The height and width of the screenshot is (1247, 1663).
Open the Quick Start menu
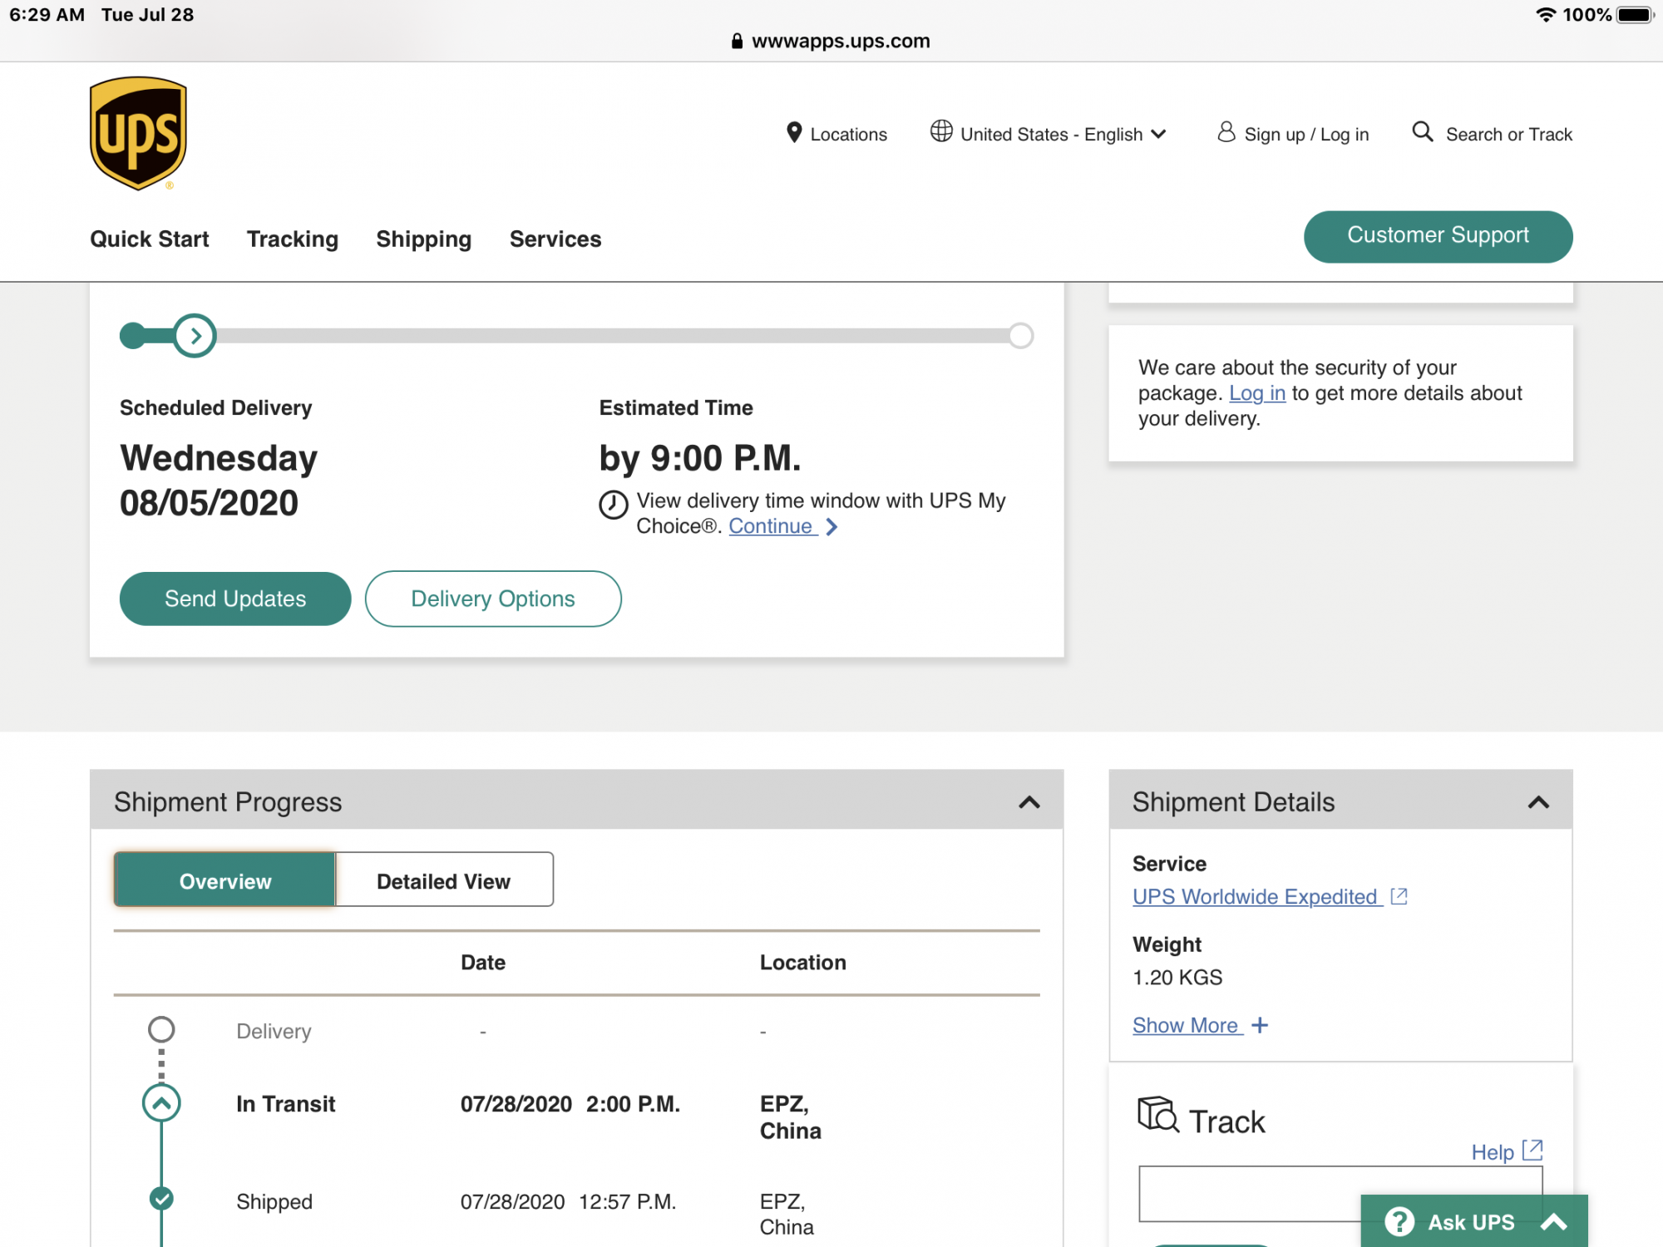tap(150, 239)
